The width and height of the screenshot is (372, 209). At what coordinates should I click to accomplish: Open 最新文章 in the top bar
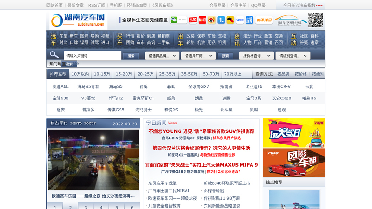pyautogui.click(x=75, y=5)
